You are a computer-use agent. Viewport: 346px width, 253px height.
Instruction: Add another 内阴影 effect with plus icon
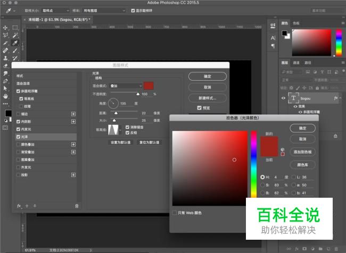(73, 122)
